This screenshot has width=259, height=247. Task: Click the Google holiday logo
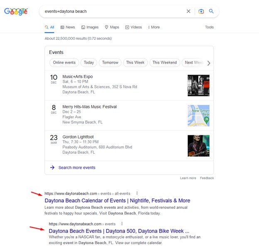pyautogui.click(x=16, y=11)
